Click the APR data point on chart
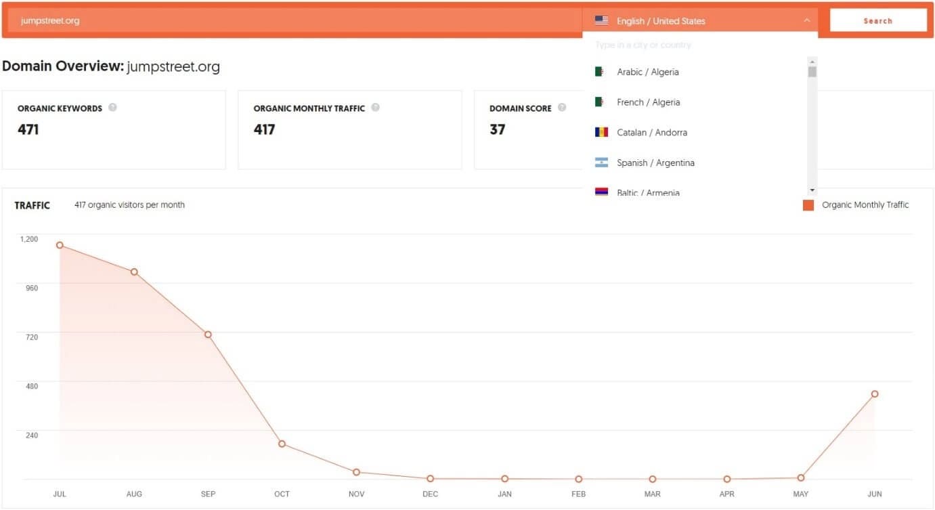The width and height of the screenshot is (935, 510). tap(726, 479)
